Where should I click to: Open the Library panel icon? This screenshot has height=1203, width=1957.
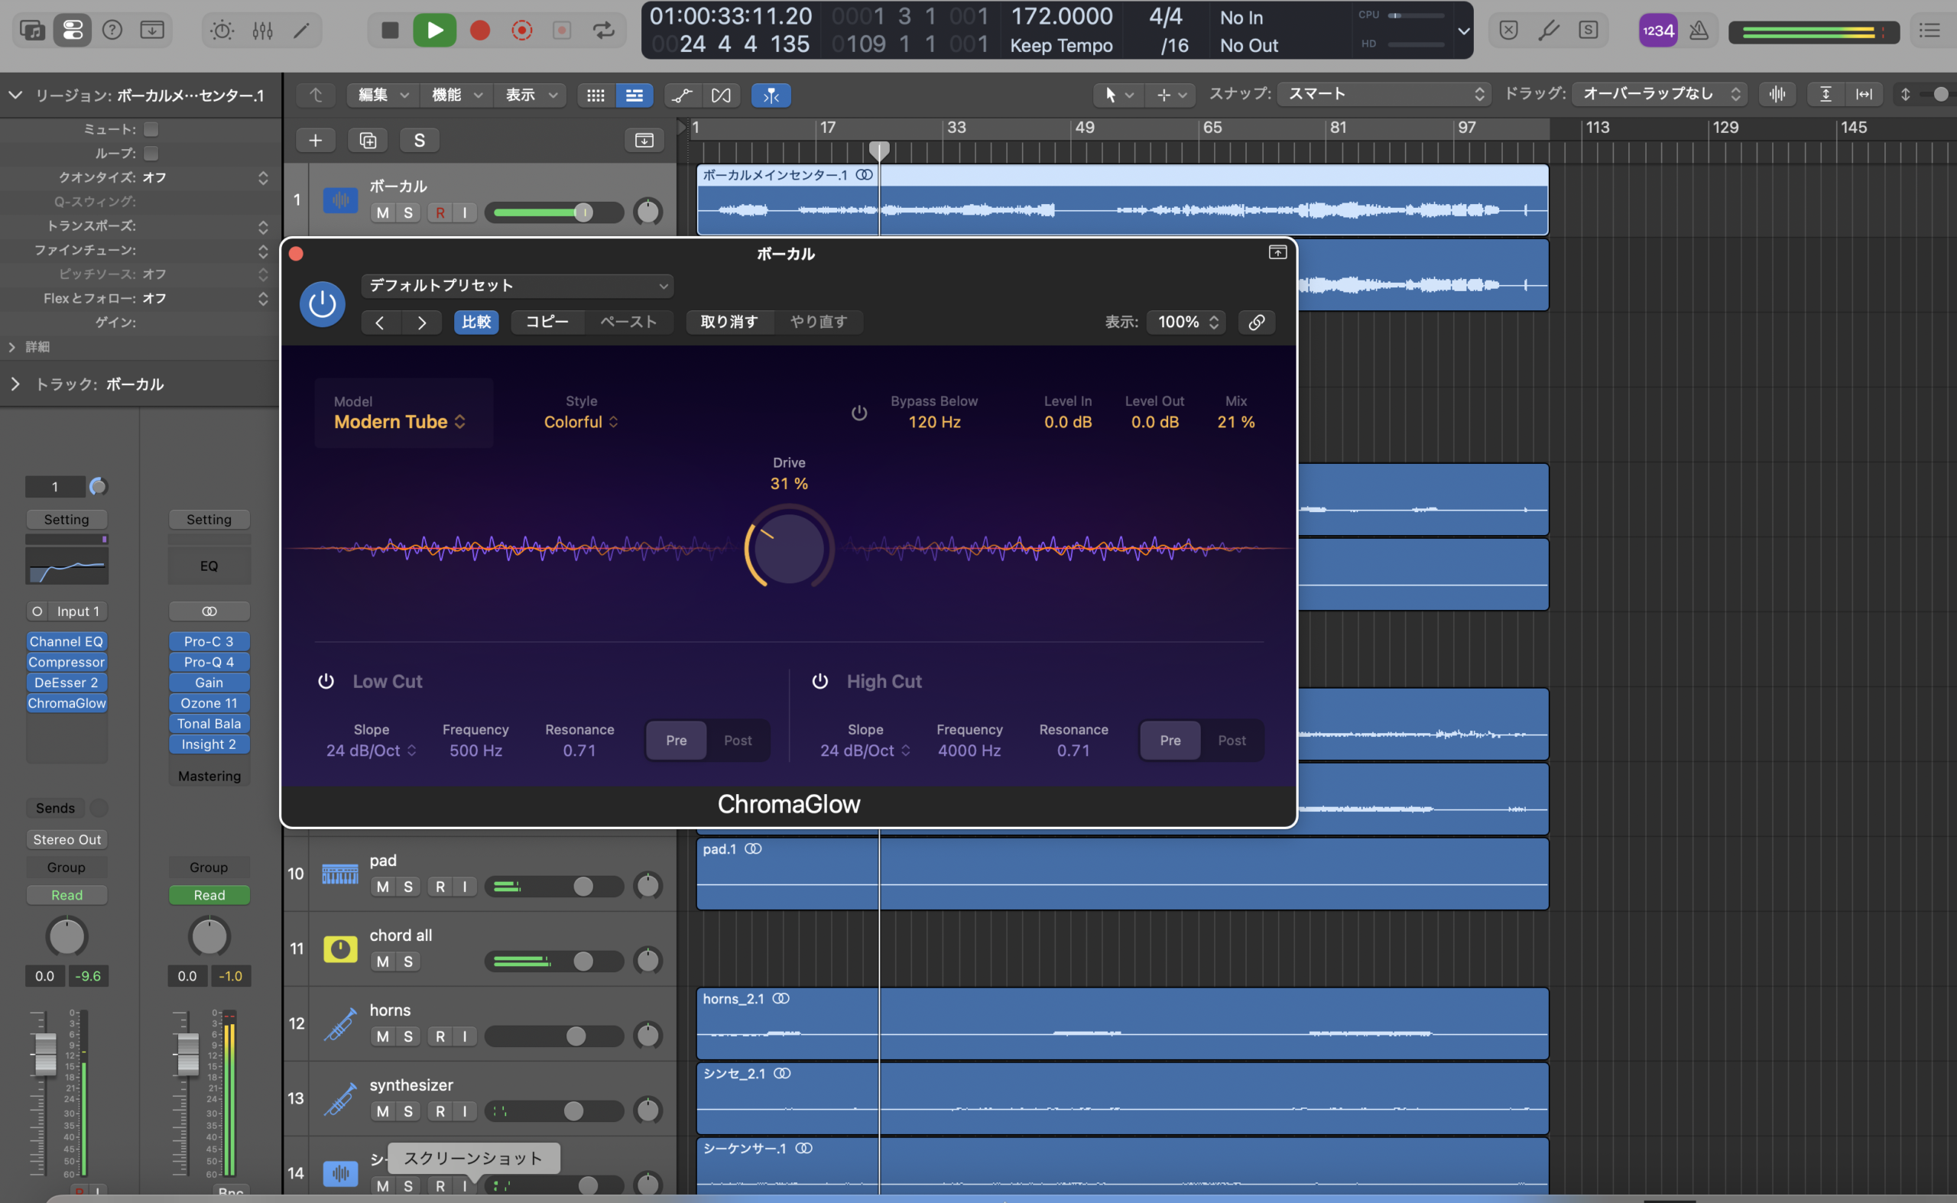coord(33,31)
